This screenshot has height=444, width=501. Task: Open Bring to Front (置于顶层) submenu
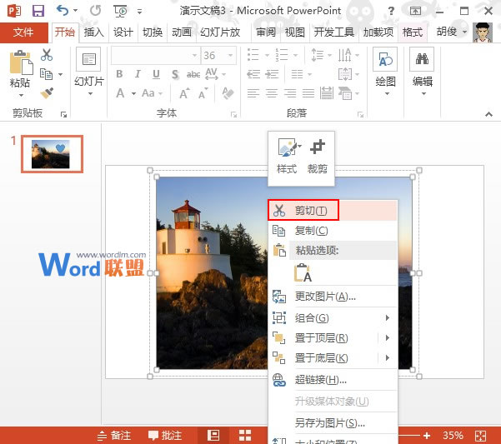click(333, 338)
